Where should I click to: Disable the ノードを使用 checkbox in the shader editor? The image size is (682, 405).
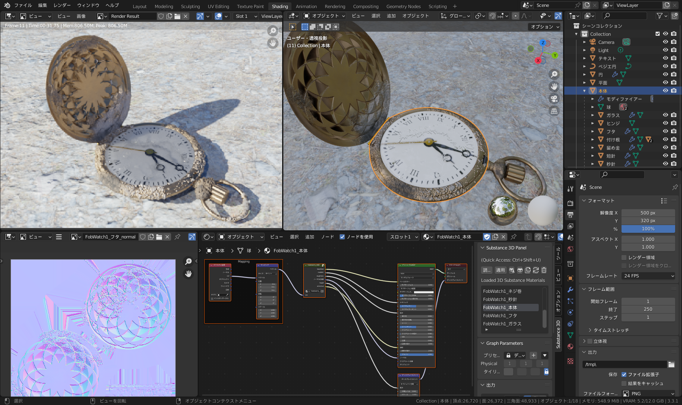coord(342,237)
